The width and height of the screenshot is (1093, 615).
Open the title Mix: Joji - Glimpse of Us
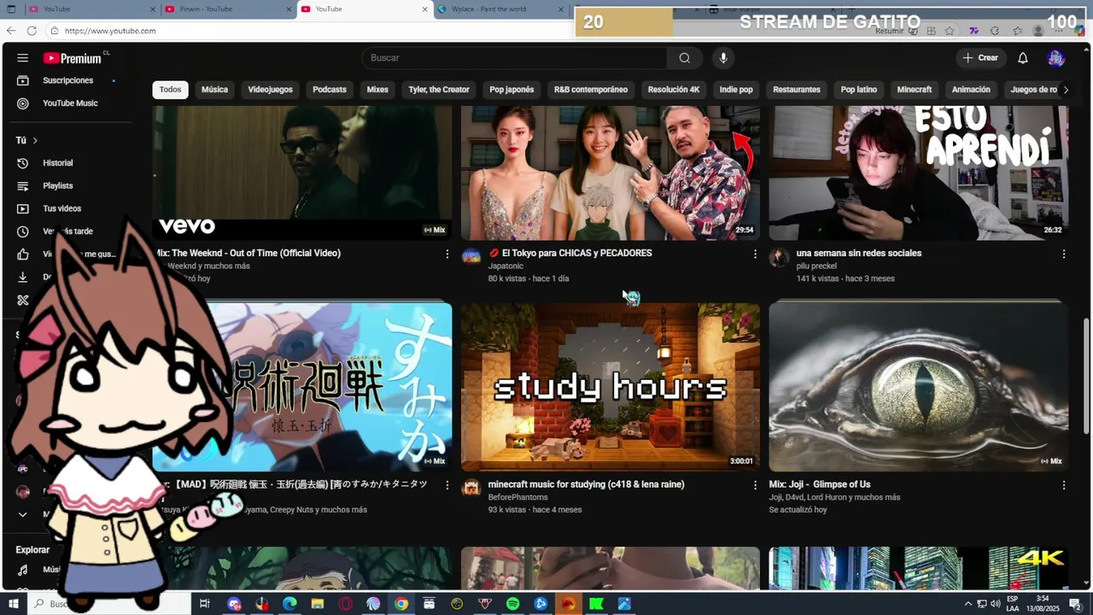tap(820, 484)
